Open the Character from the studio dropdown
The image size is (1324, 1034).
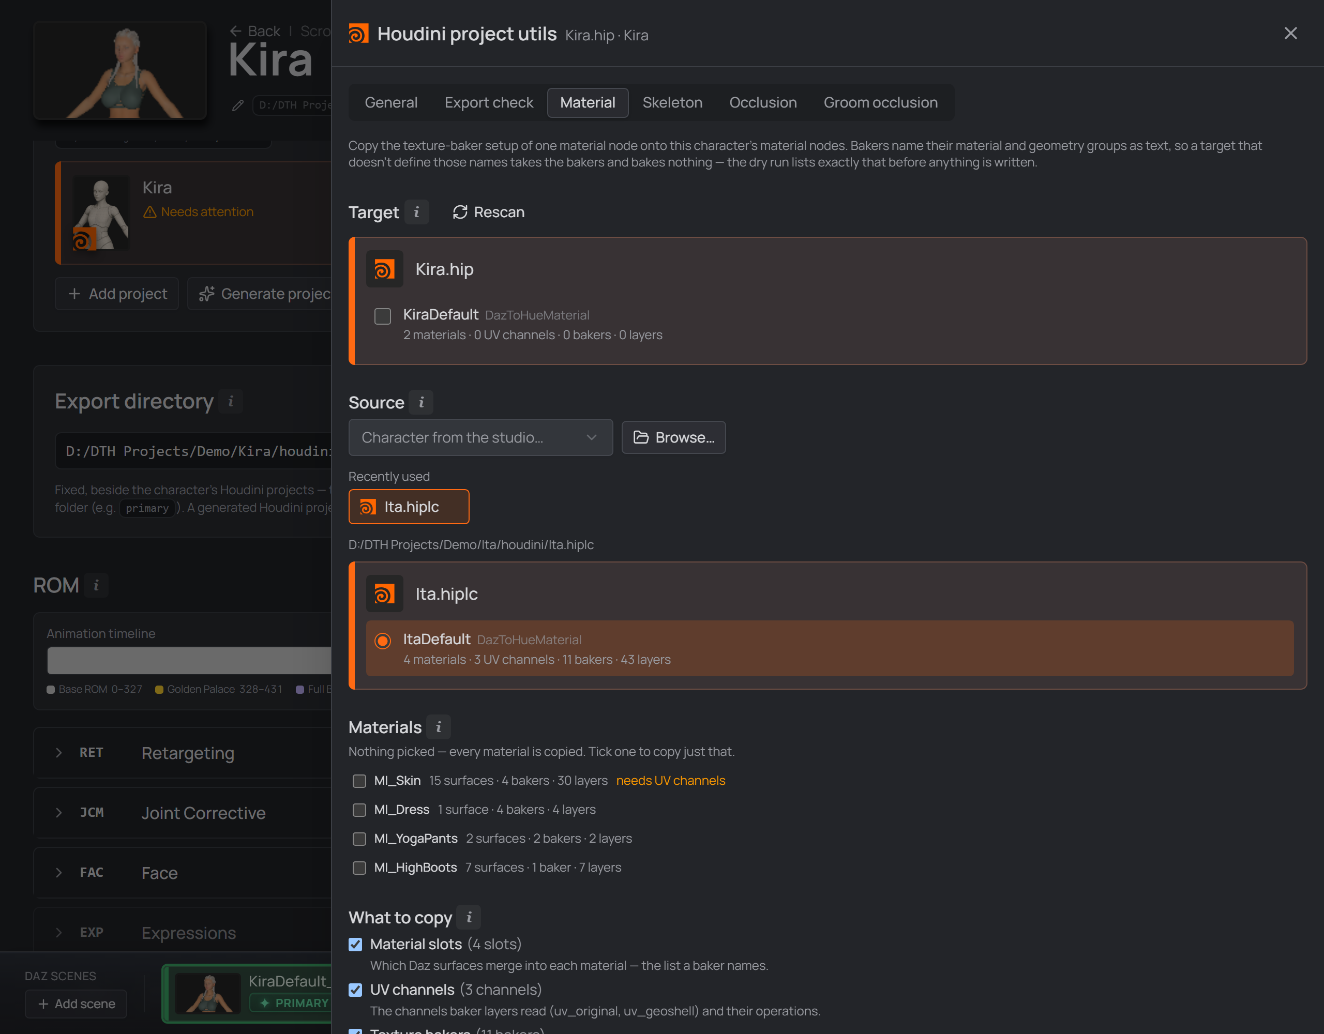480,437
